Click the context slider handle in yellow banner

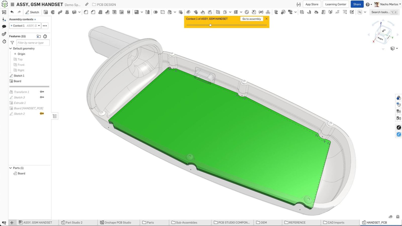coord(210,25)
